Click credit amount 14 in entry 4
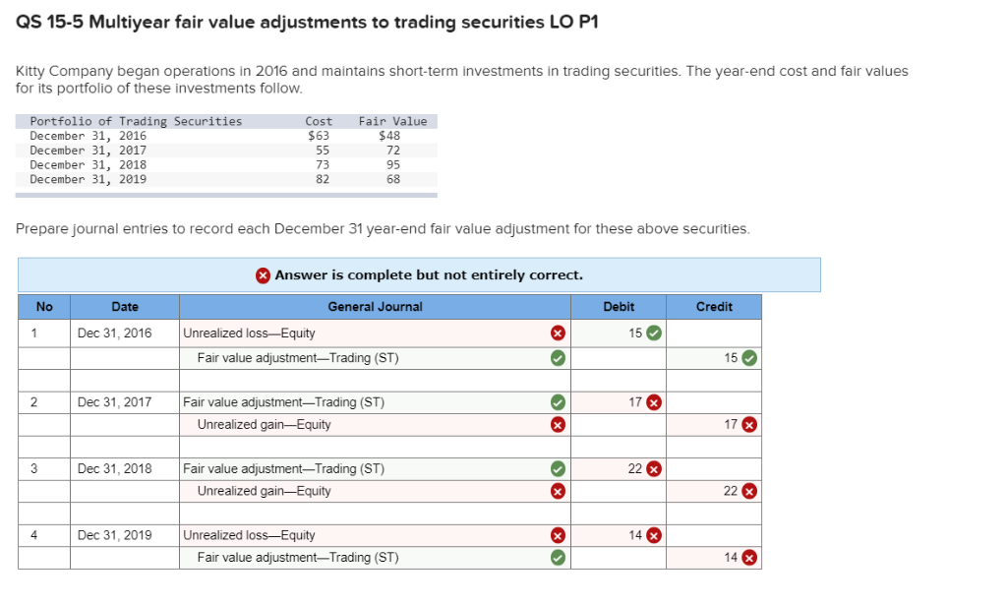 731,557
